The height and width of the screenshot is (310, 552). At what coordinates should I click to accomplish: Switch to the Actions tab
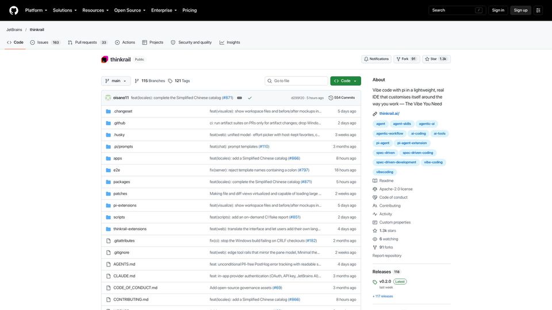tap(125, 42)
